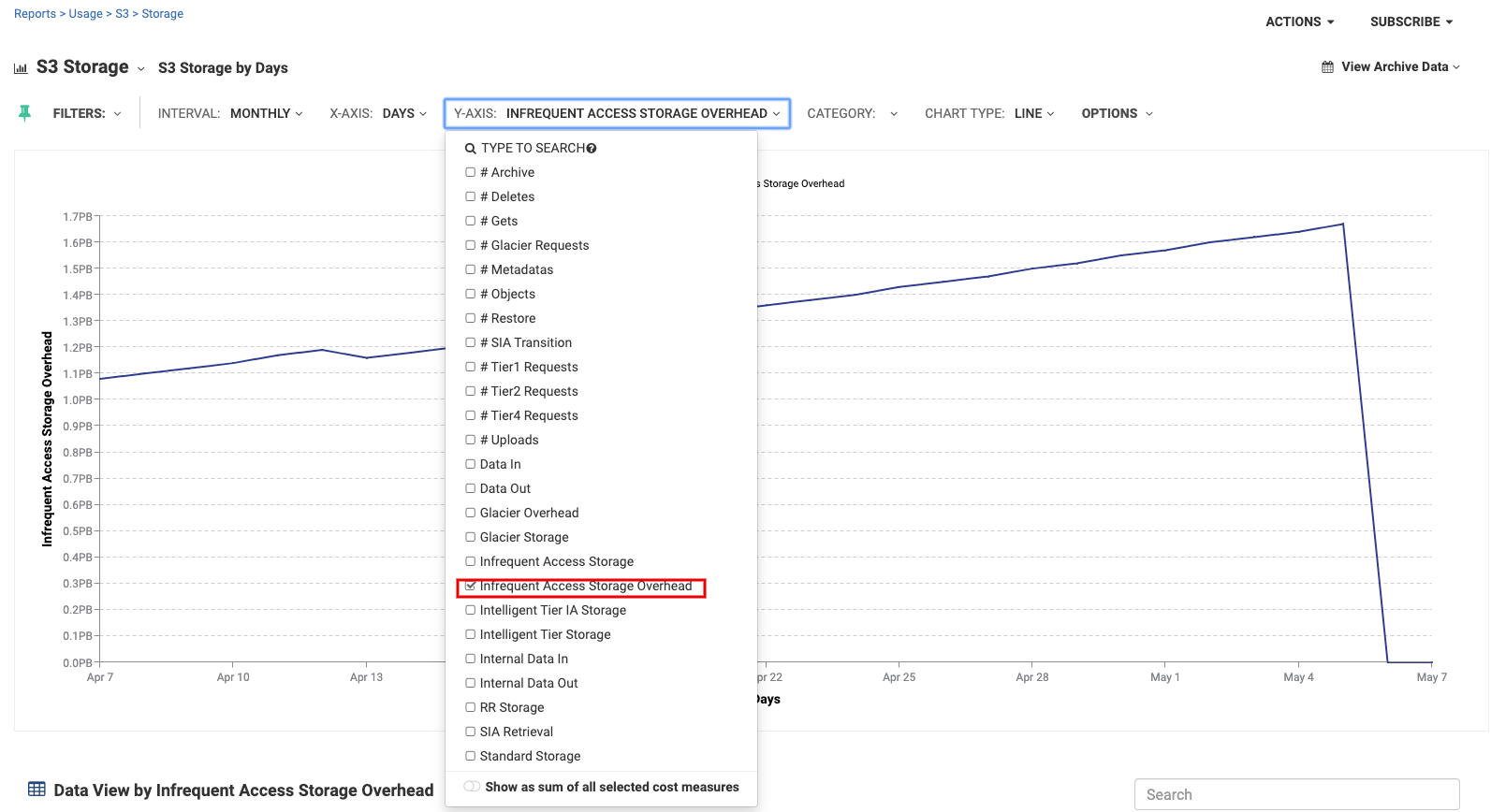Image resolution: width=1491 pixels, height=812 pixels.
Task: Enable the SIA Retrieval measure
Action: 471,732
